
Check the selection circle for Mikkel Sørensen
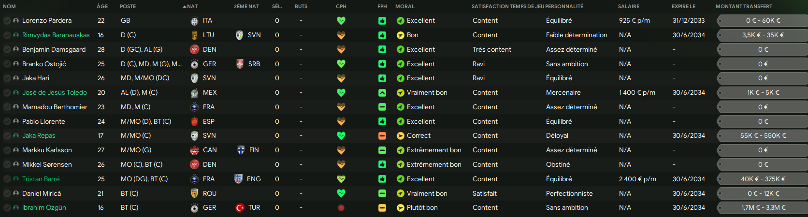pyautogui.click(x=7, y=164)
